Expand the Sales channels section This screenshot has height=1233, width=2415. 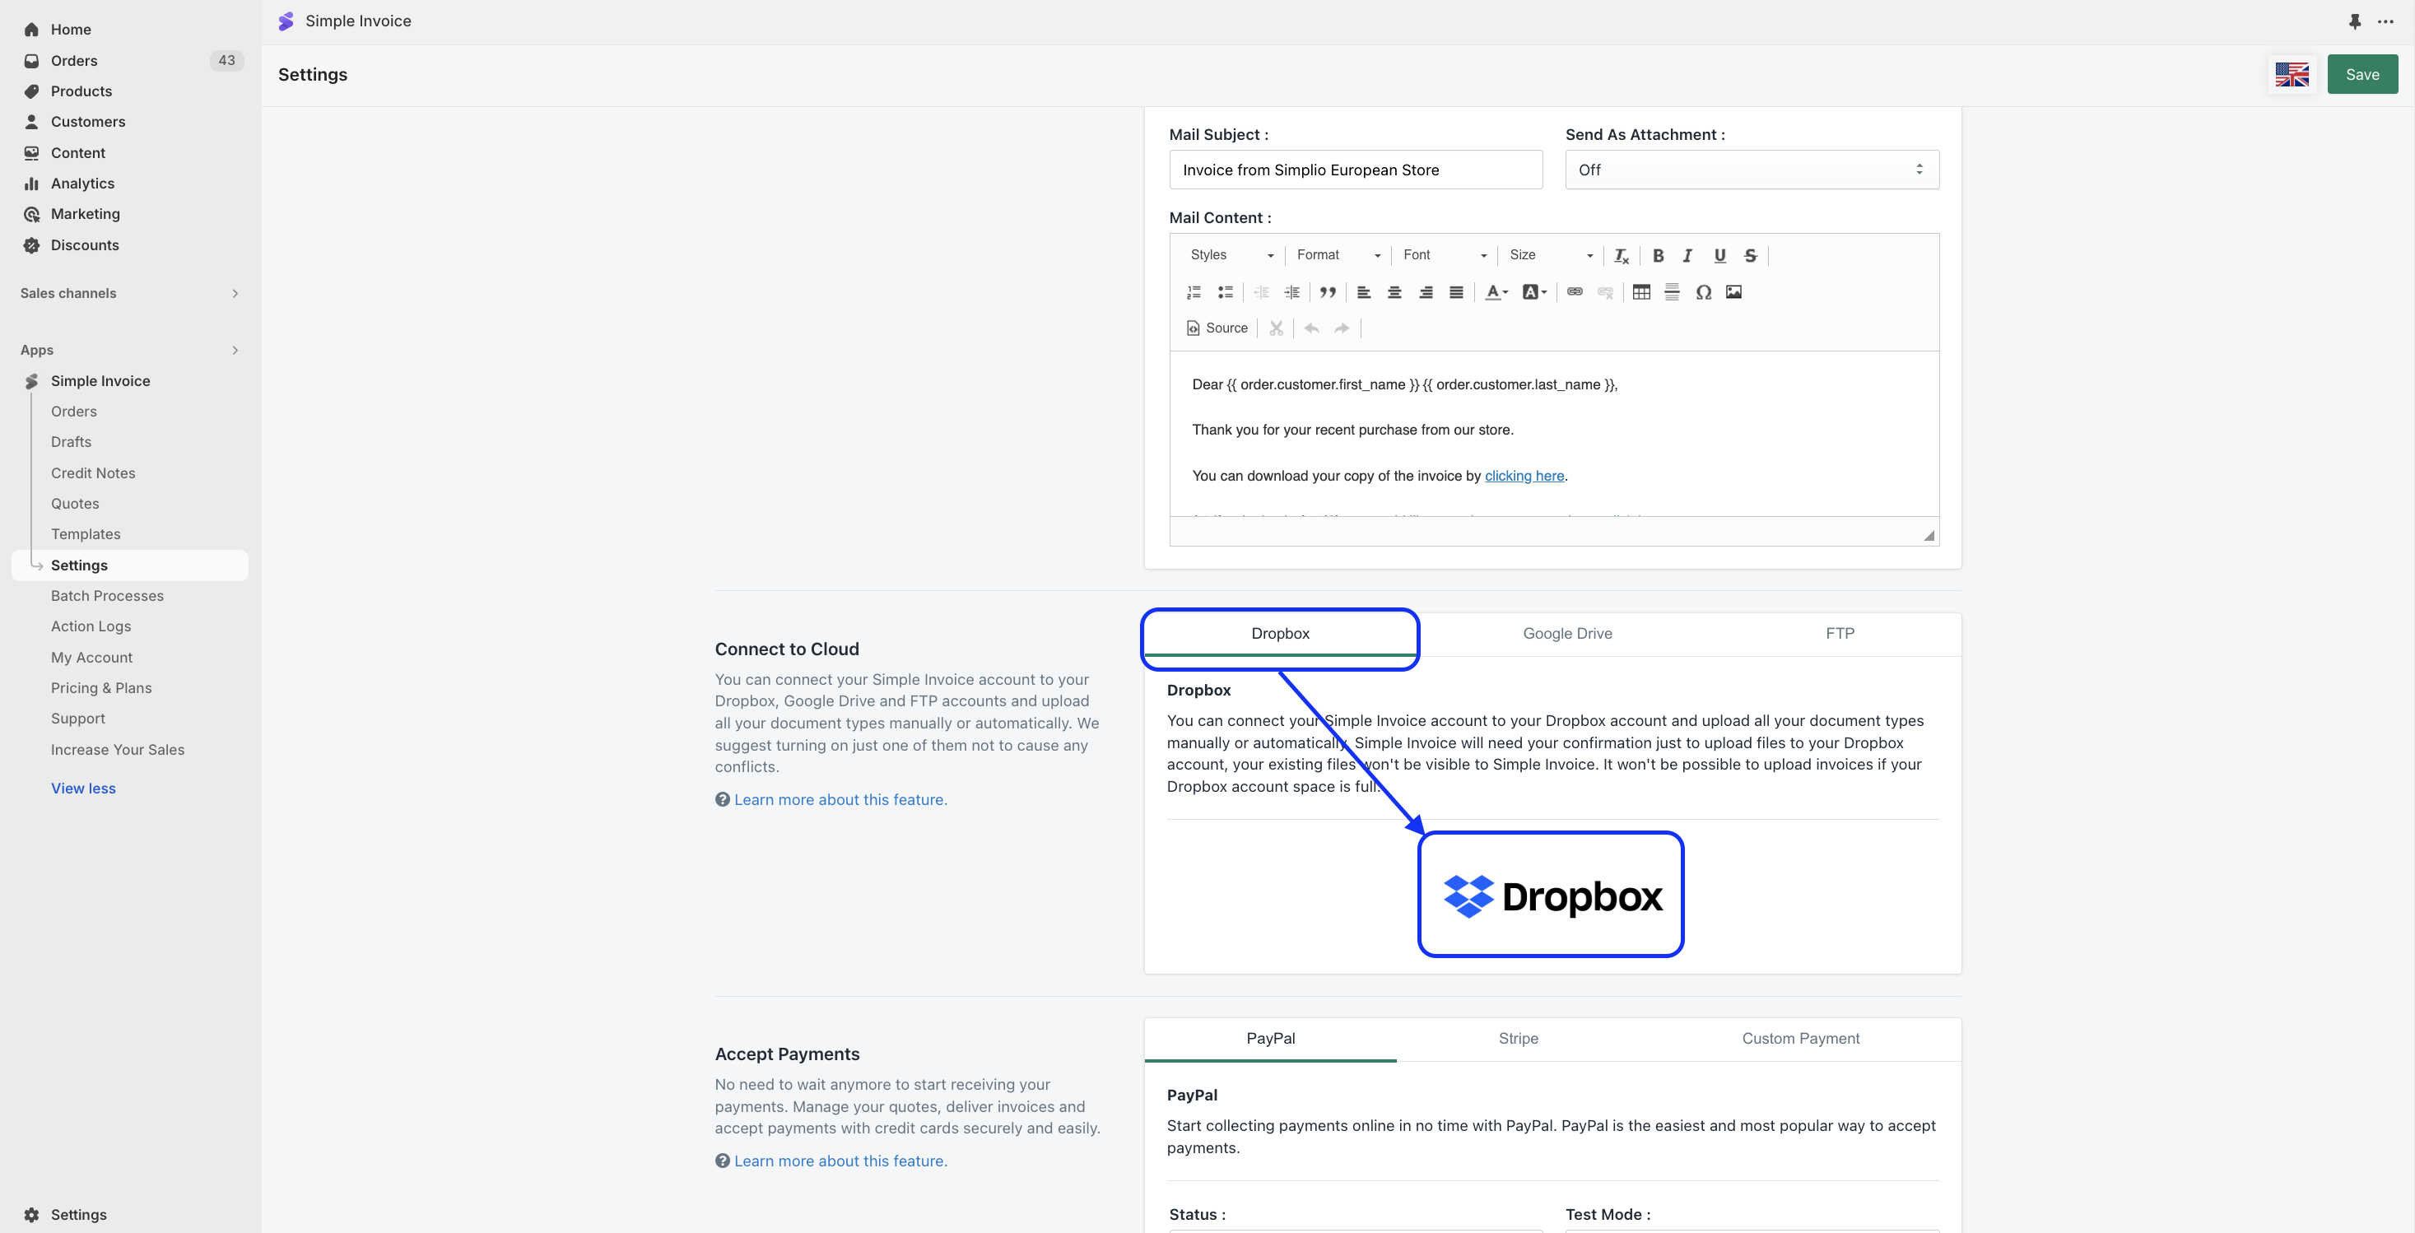tap(235, 294)
